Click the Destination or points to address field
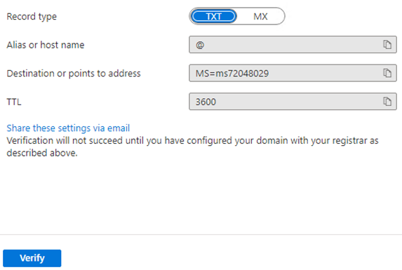Screen dimensions: 402x270 pyautogui.click(x=293, y=73)
